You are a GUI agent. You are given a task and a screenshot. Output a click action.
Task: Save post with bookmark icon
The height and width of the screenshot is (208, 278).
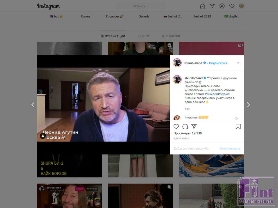(238, 127)
